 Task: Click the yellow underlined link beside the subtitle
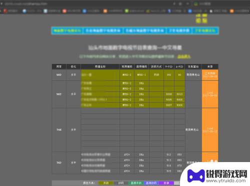coord(184,56)
